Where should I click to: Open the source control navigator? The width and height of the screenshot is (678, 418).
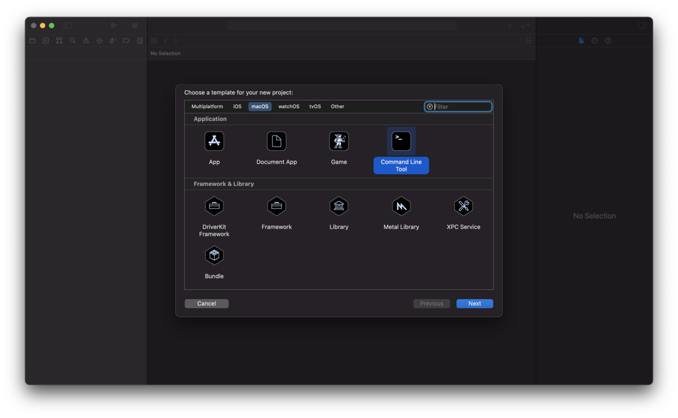(46, 41)
